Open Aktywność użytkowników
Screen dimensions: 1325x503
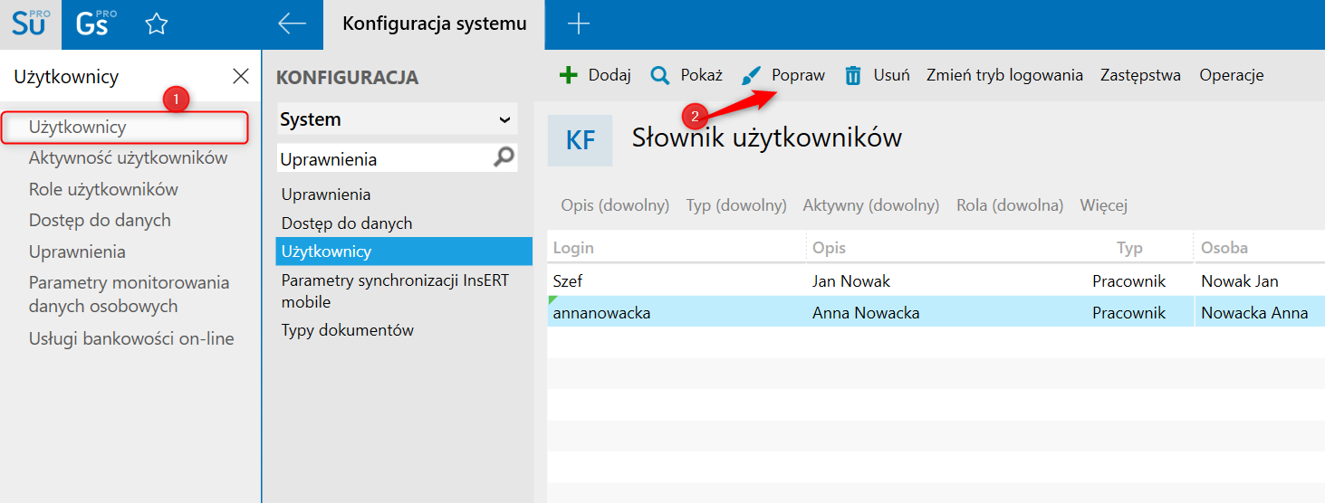[128, 157]
